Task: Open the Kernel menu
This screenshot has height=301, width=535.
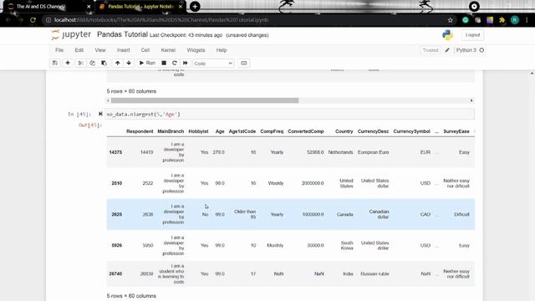Action: tap(168, 50)
